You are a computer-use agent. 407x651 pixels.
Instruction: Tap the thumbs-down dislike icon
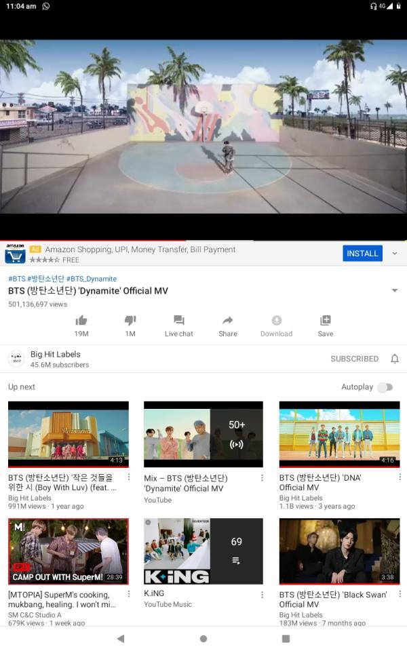click(x=130, y=320)
